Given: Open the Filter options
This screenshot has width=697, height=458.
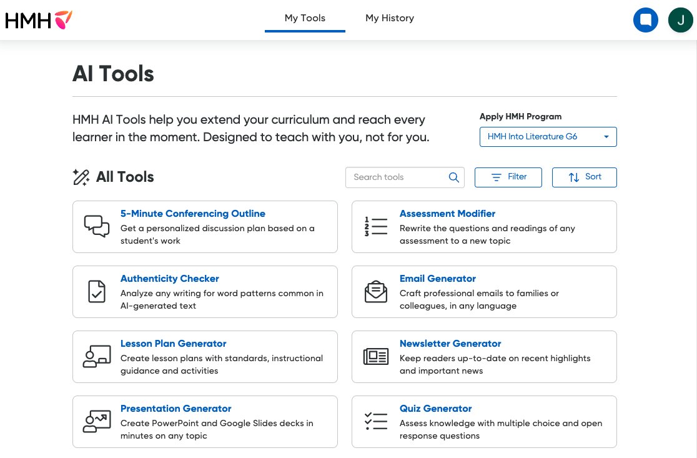Looking at the screenshot, I should [508, 177].
